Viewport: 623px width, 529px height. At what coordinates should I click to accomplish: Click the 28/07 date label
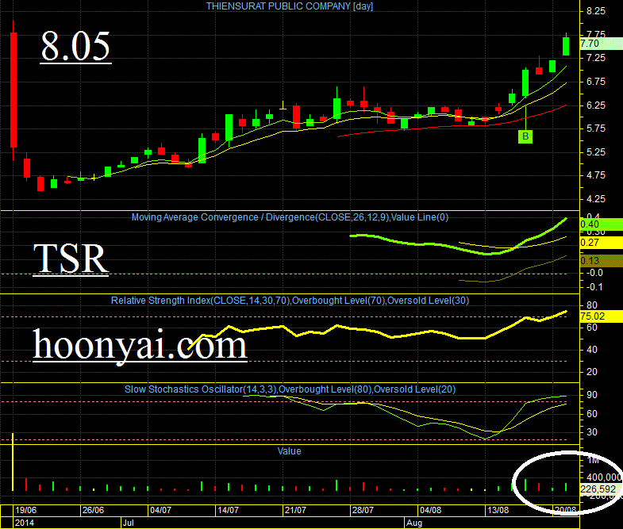363,510
